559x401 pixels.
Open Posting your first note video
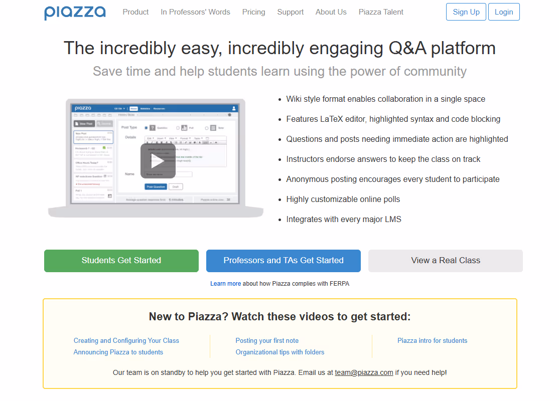pyautogui.click(x=267, y=340)
